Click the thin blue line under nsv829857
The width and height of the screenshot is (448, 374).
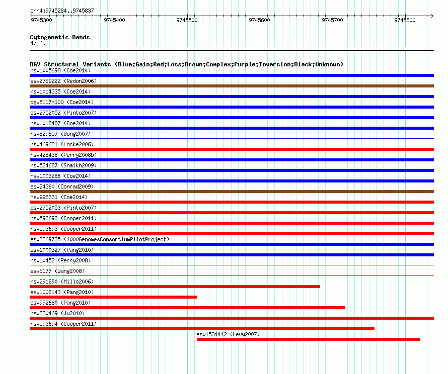click(x=232, y=139)
